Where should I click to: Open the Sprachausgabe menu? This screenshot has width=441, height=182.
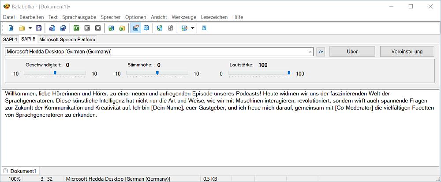click(x=79, y=17)
